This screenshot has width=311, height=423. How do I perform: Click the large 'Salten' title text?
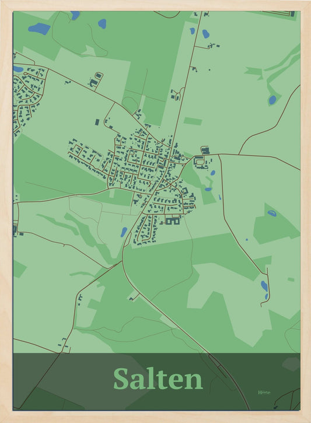point(158,379)
